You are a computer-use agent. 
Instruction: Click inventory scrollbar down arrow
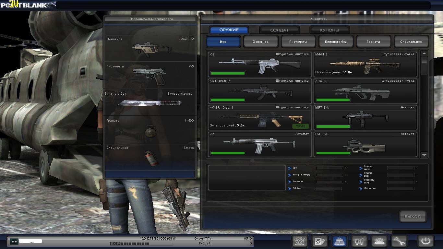point(424,155)
